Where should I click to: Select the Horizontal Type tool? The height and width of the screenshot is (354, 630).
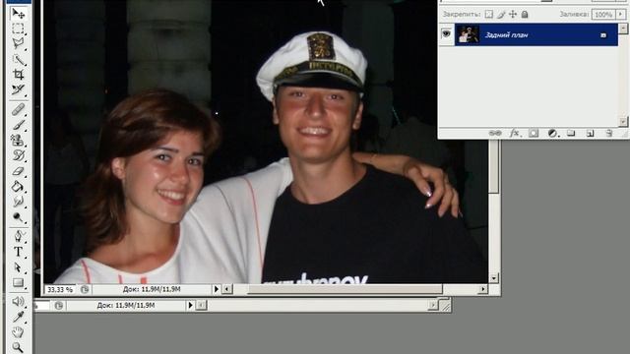click(x=18, y=252)
